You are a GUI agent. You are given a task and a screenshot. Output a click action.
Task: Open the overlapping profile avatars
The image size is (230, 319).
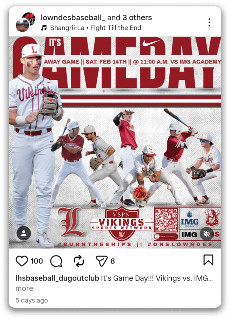[x=26, y=22]
